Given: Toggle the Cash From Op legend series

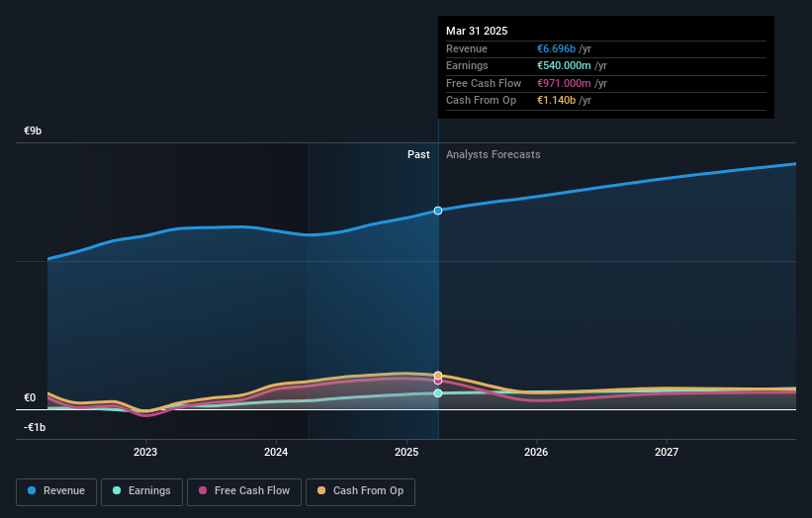Looking at the screenshot, I should point(360,491).
